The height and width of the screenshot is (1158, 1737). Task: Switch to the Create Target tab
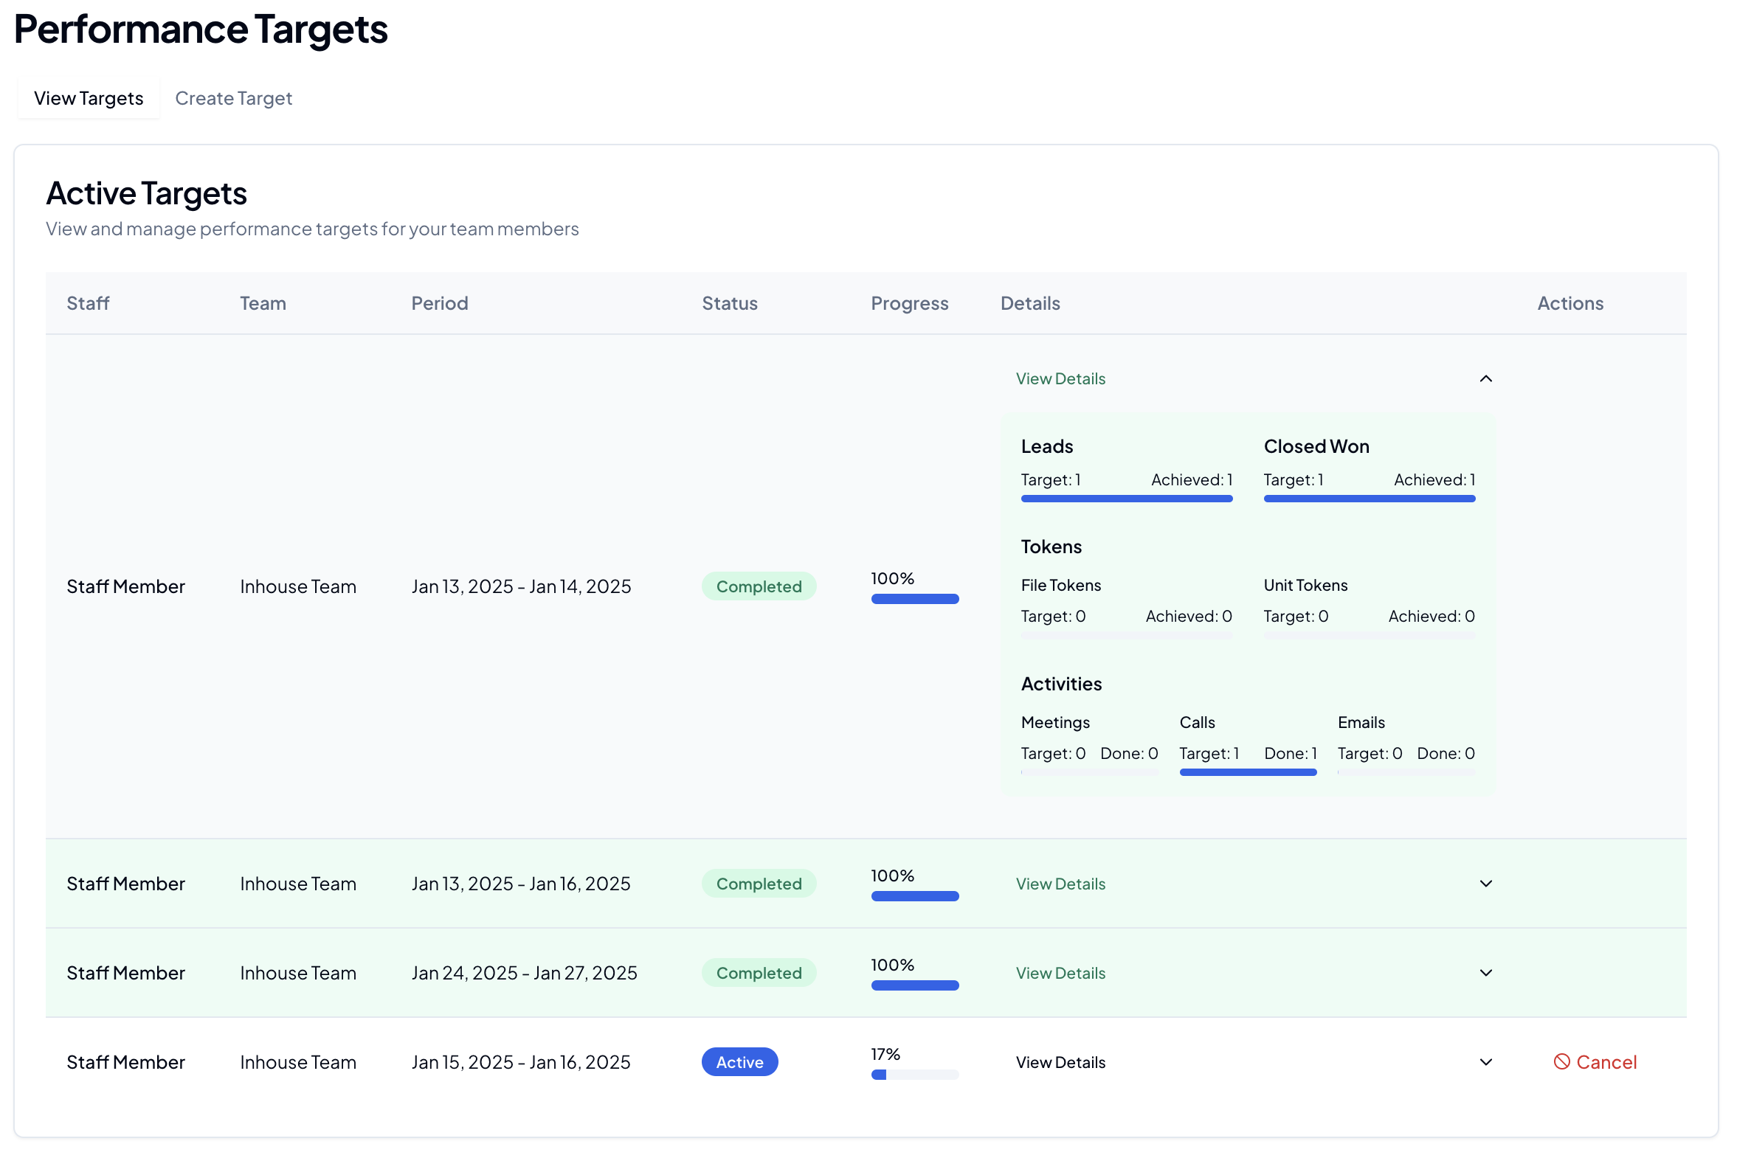coord(233,97)
